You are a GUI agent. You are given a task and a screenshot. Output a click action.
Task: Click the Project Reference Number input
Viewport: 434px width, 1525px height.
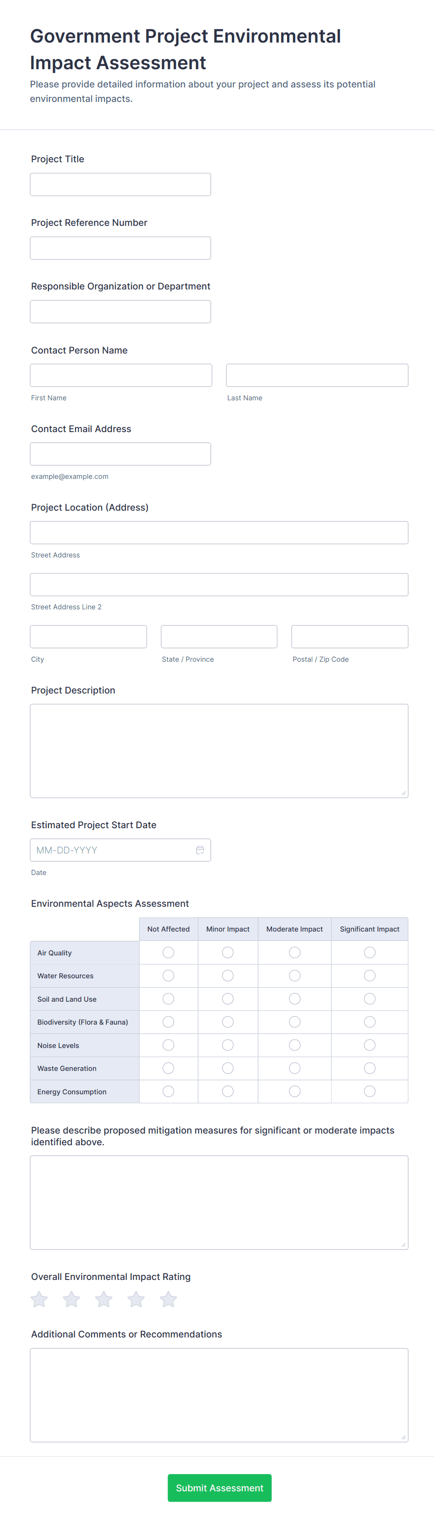pyautogui.click(x=120, y=248)
